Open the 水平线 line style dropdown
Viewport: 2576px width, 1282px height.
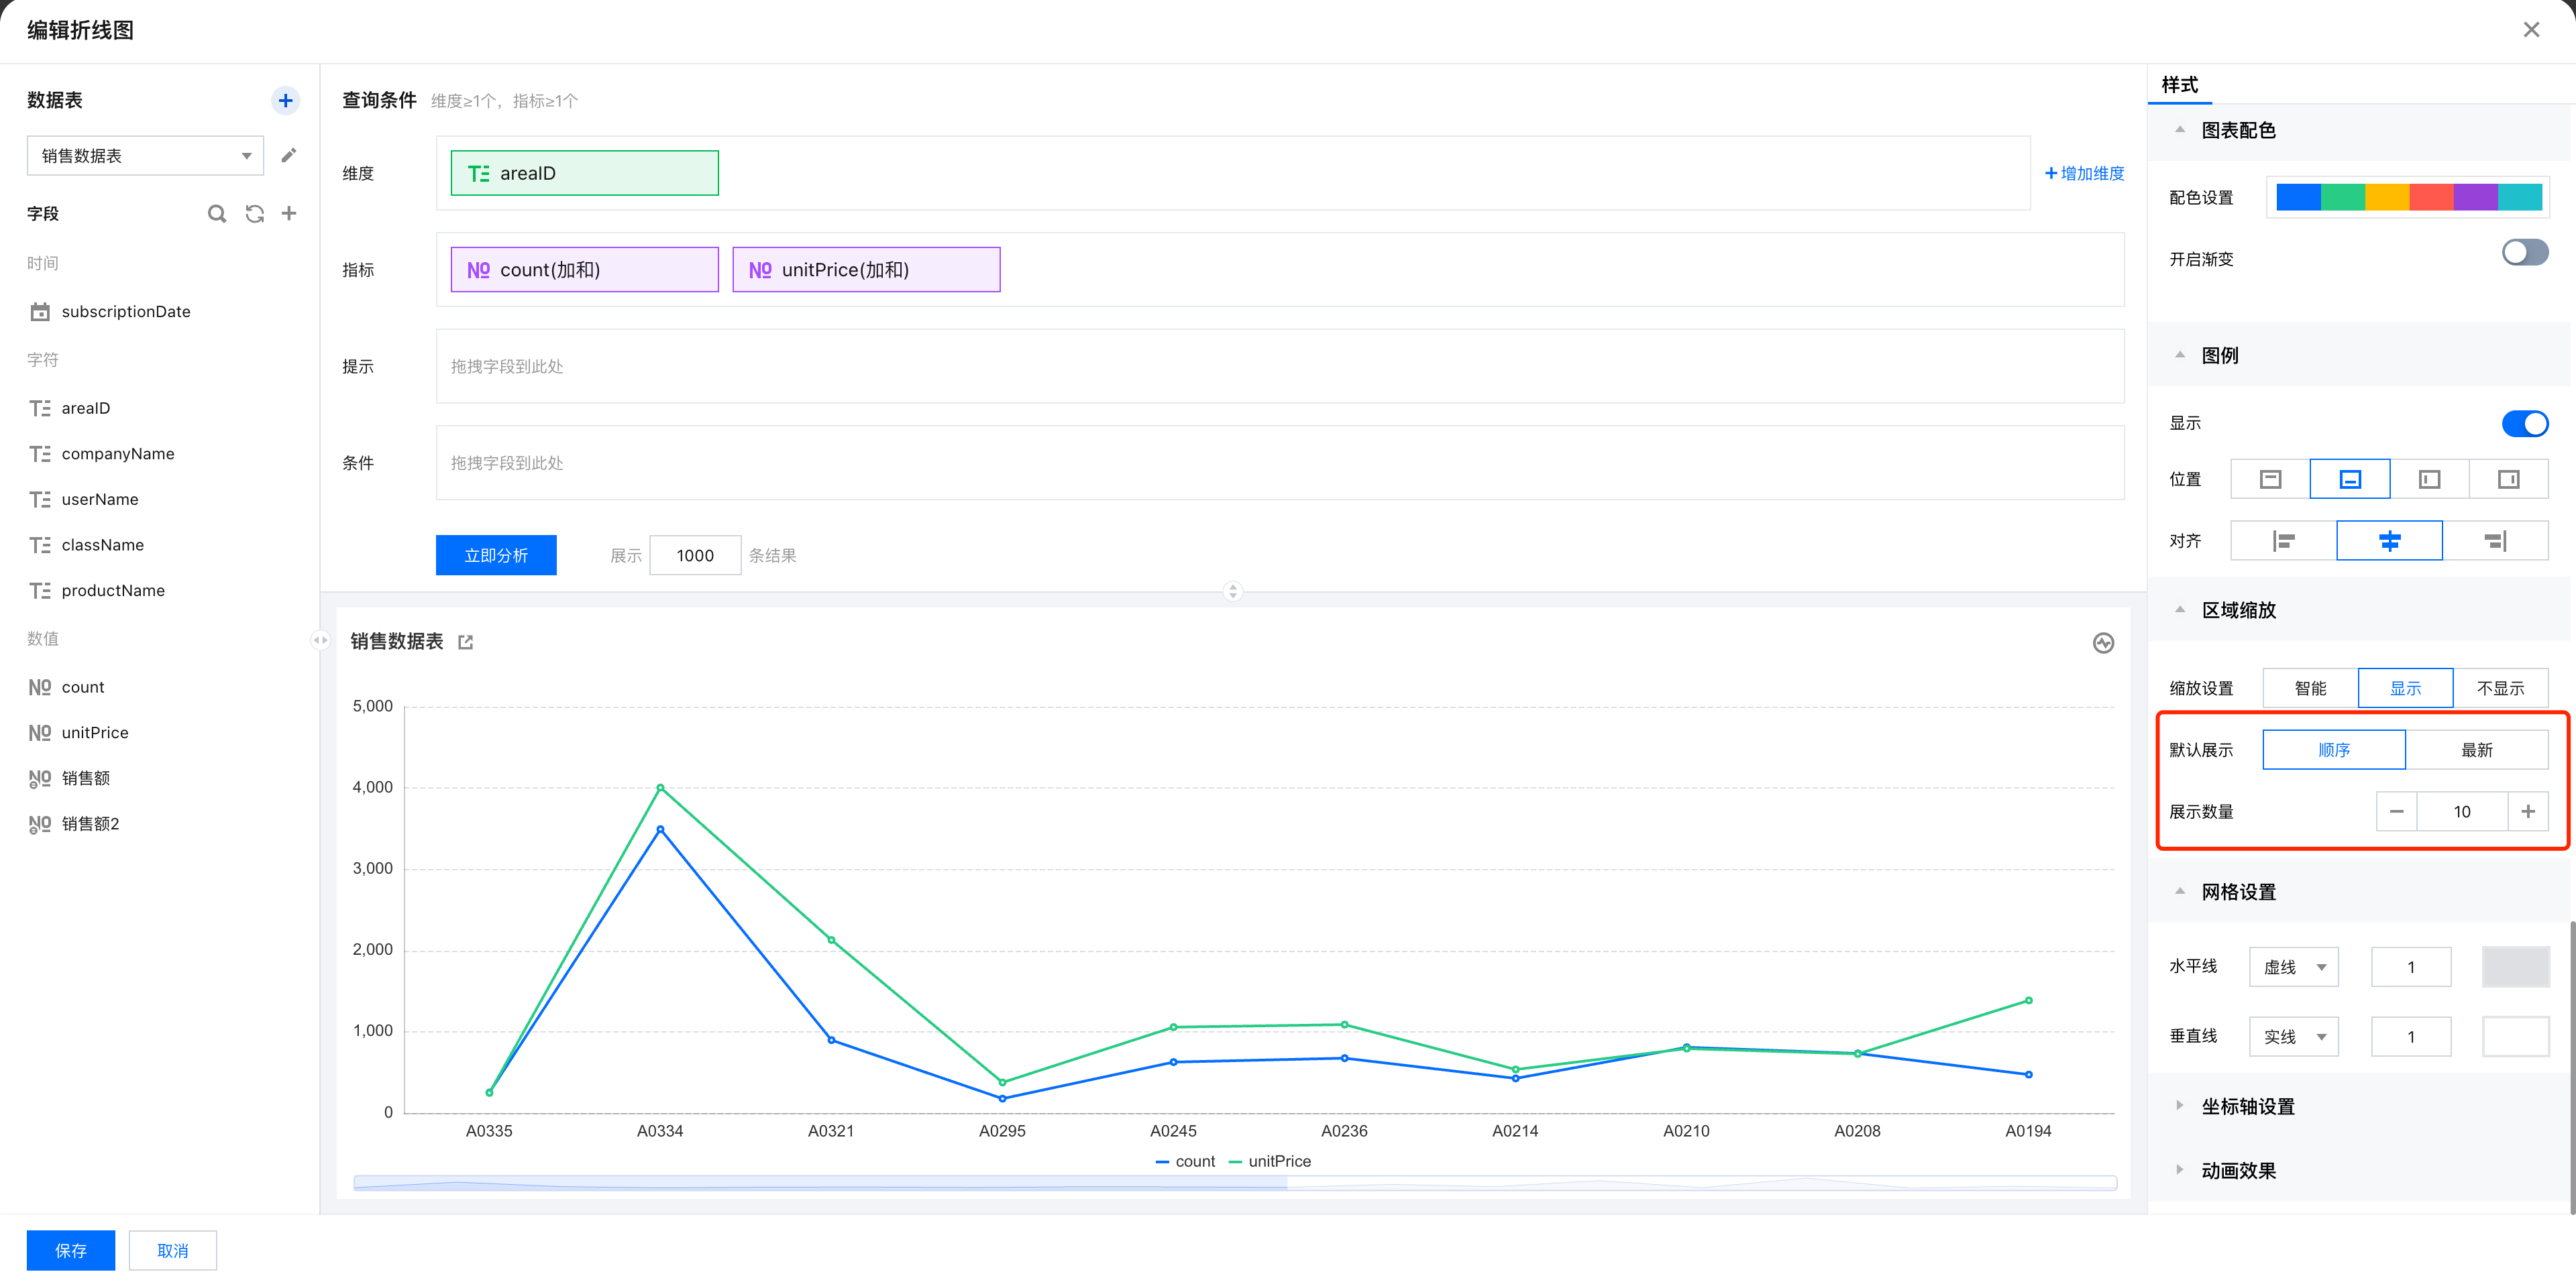point(2293,968)
